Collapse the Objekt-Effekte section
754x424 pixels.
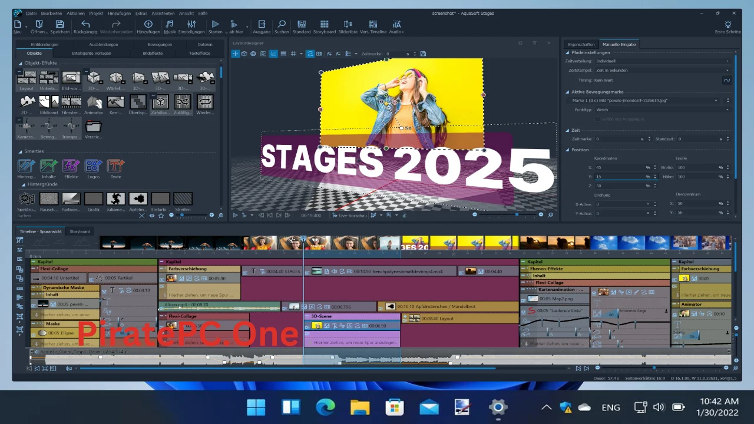pos(21,63)
